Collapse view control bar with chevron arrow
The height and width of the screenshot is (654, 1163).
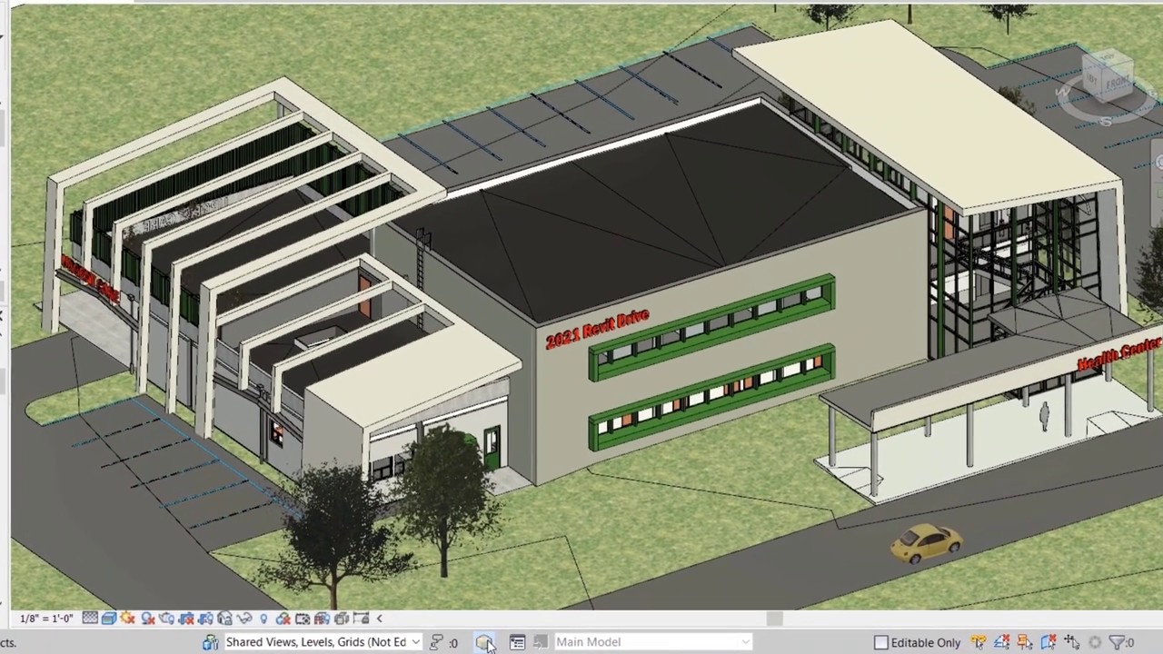(380, 619)
